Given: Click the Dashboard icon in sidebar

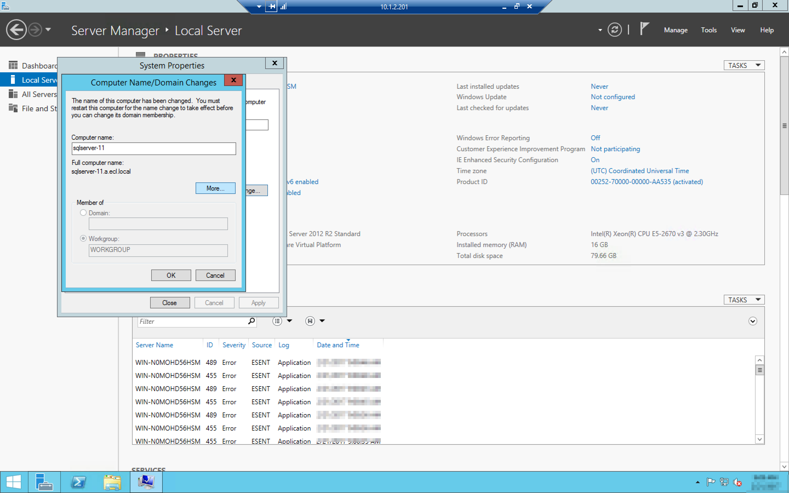Looking at the screenshot, I should point(13,65).
